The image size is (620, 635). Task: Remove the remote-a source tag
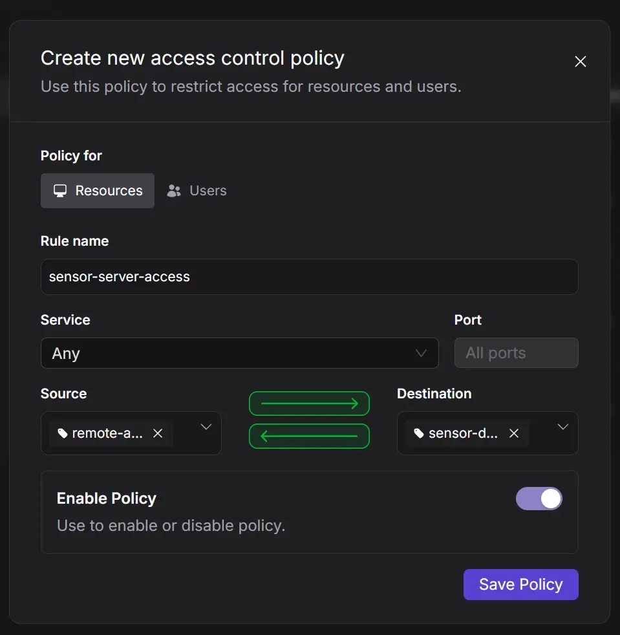click(x=158, y=433)
